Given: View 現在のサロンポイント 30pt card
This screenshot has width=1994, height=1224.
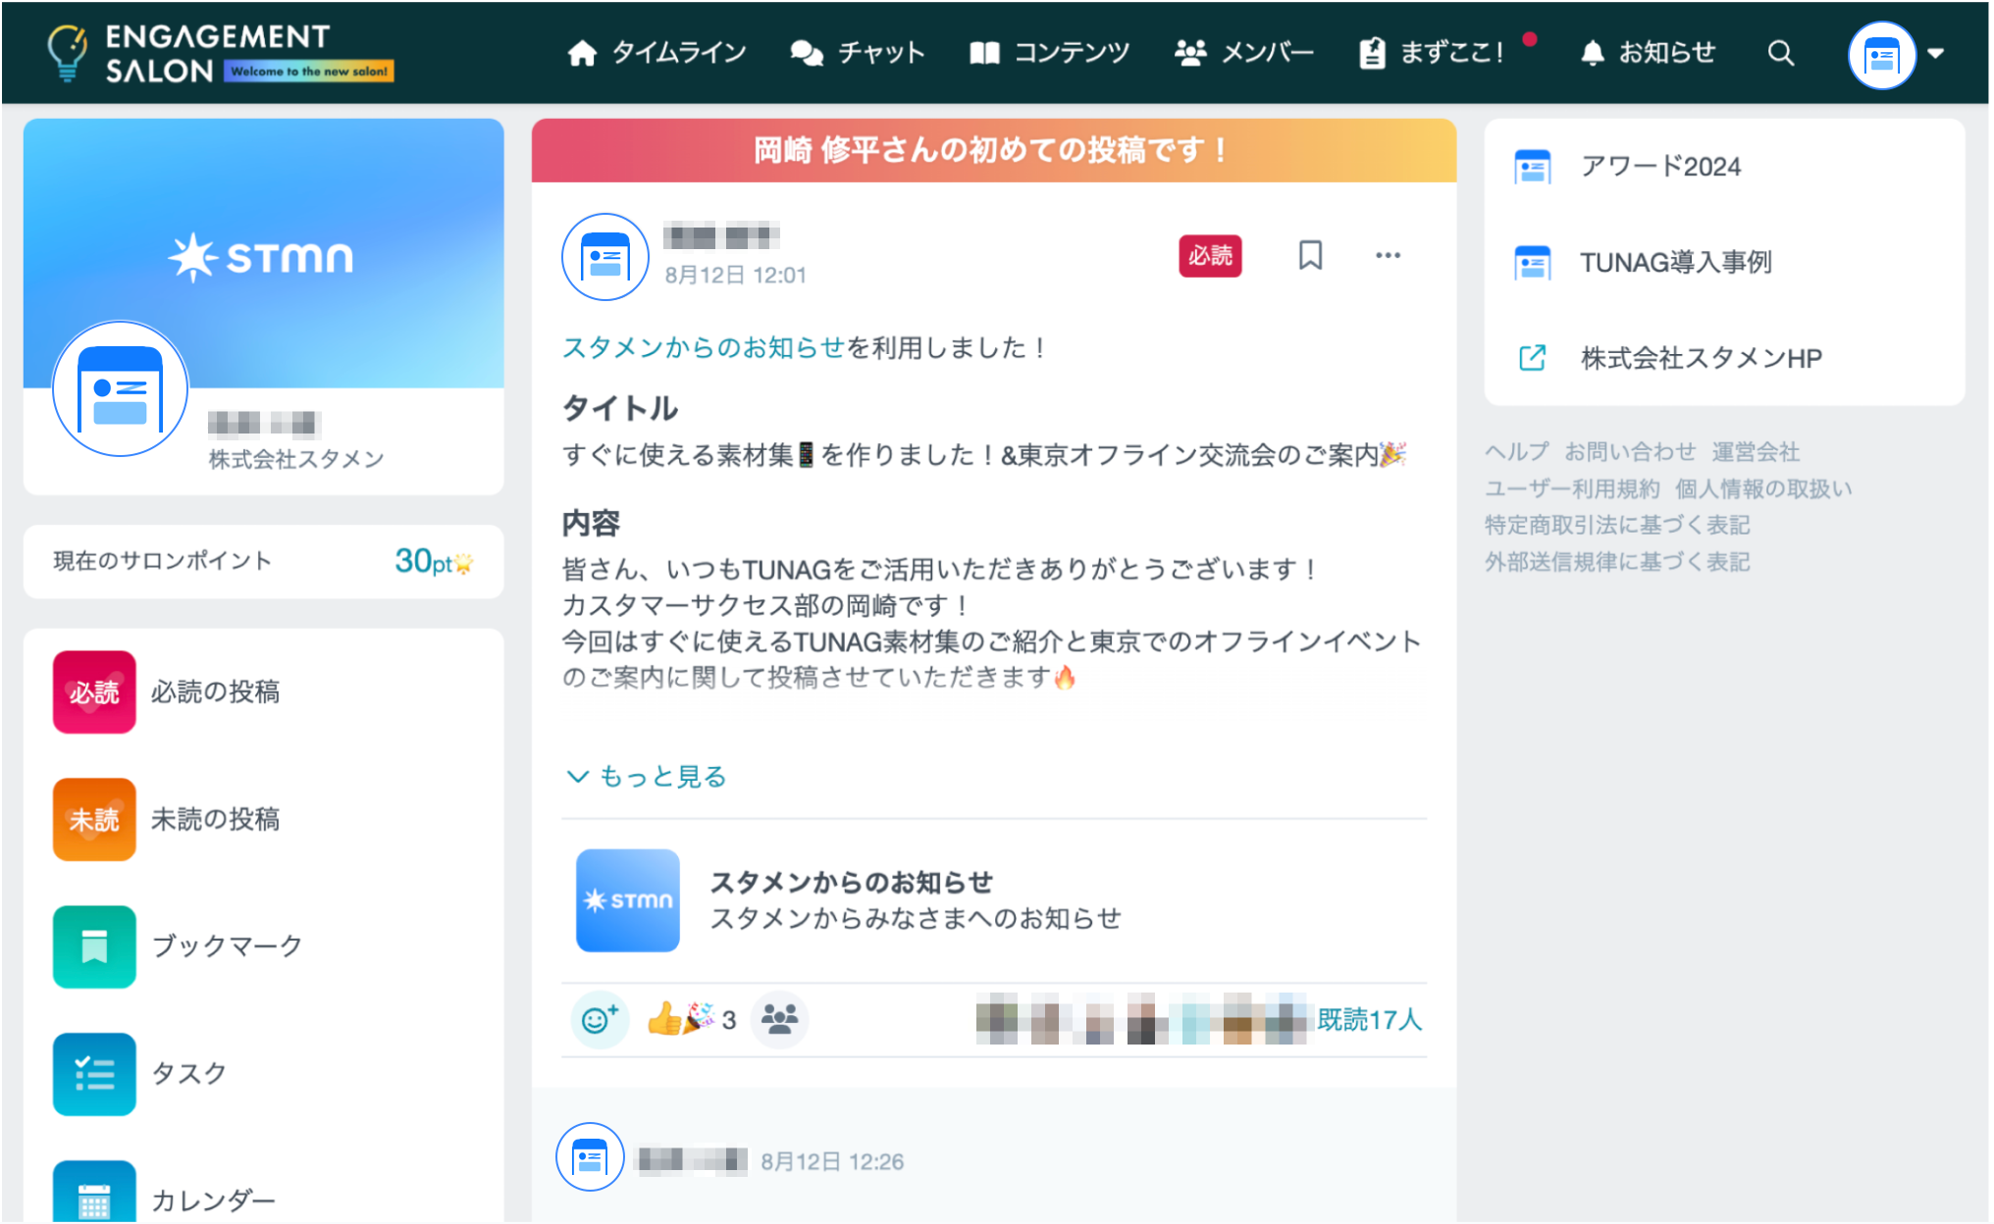Looking at the screenshot, I should [263, 561].
